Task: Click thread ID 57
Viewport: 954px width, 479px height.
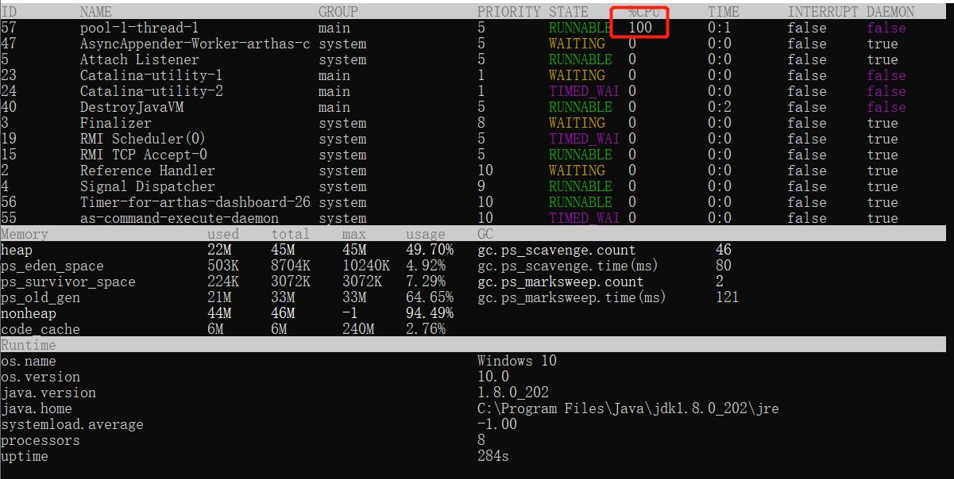Action: [9, 28]
